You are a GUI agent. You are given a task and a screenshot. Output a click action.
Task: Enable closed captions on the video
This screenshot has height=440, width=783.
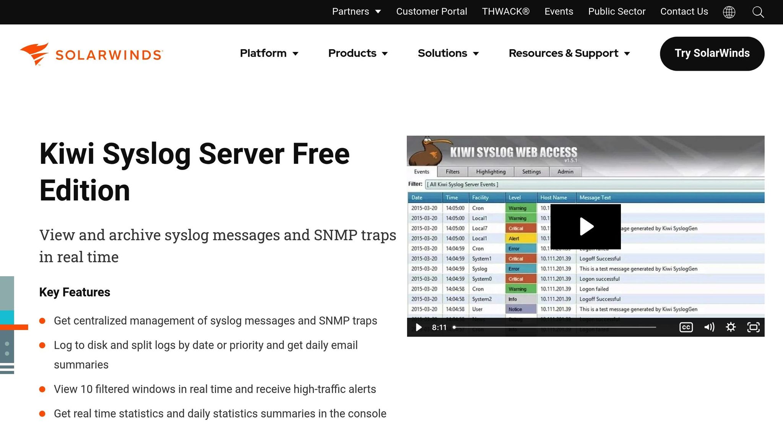[686, 327]
